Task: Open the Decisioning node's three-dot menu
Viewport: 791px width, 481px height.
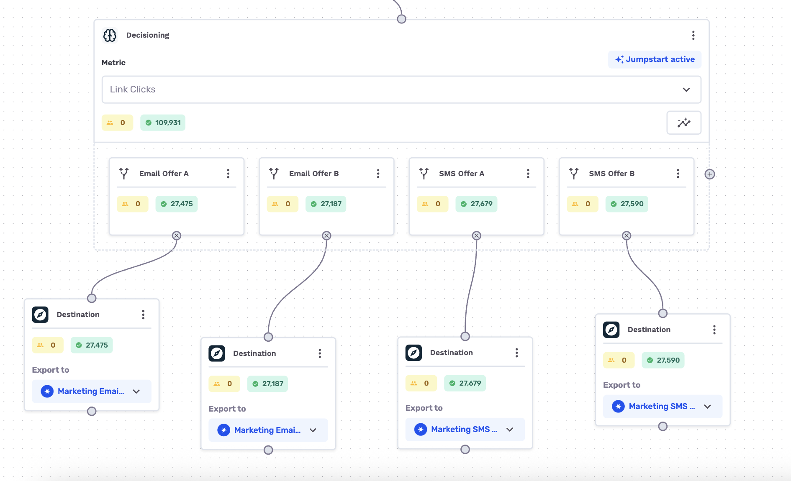Action: [693, 35]
